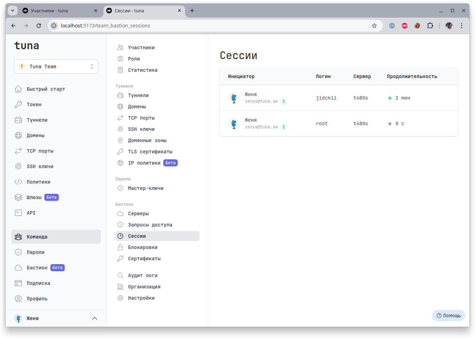Expand the user menu chevron at bottom
The height and width of the screenshot is (338, 475).
pyautogui.click(x=94, y=318)
